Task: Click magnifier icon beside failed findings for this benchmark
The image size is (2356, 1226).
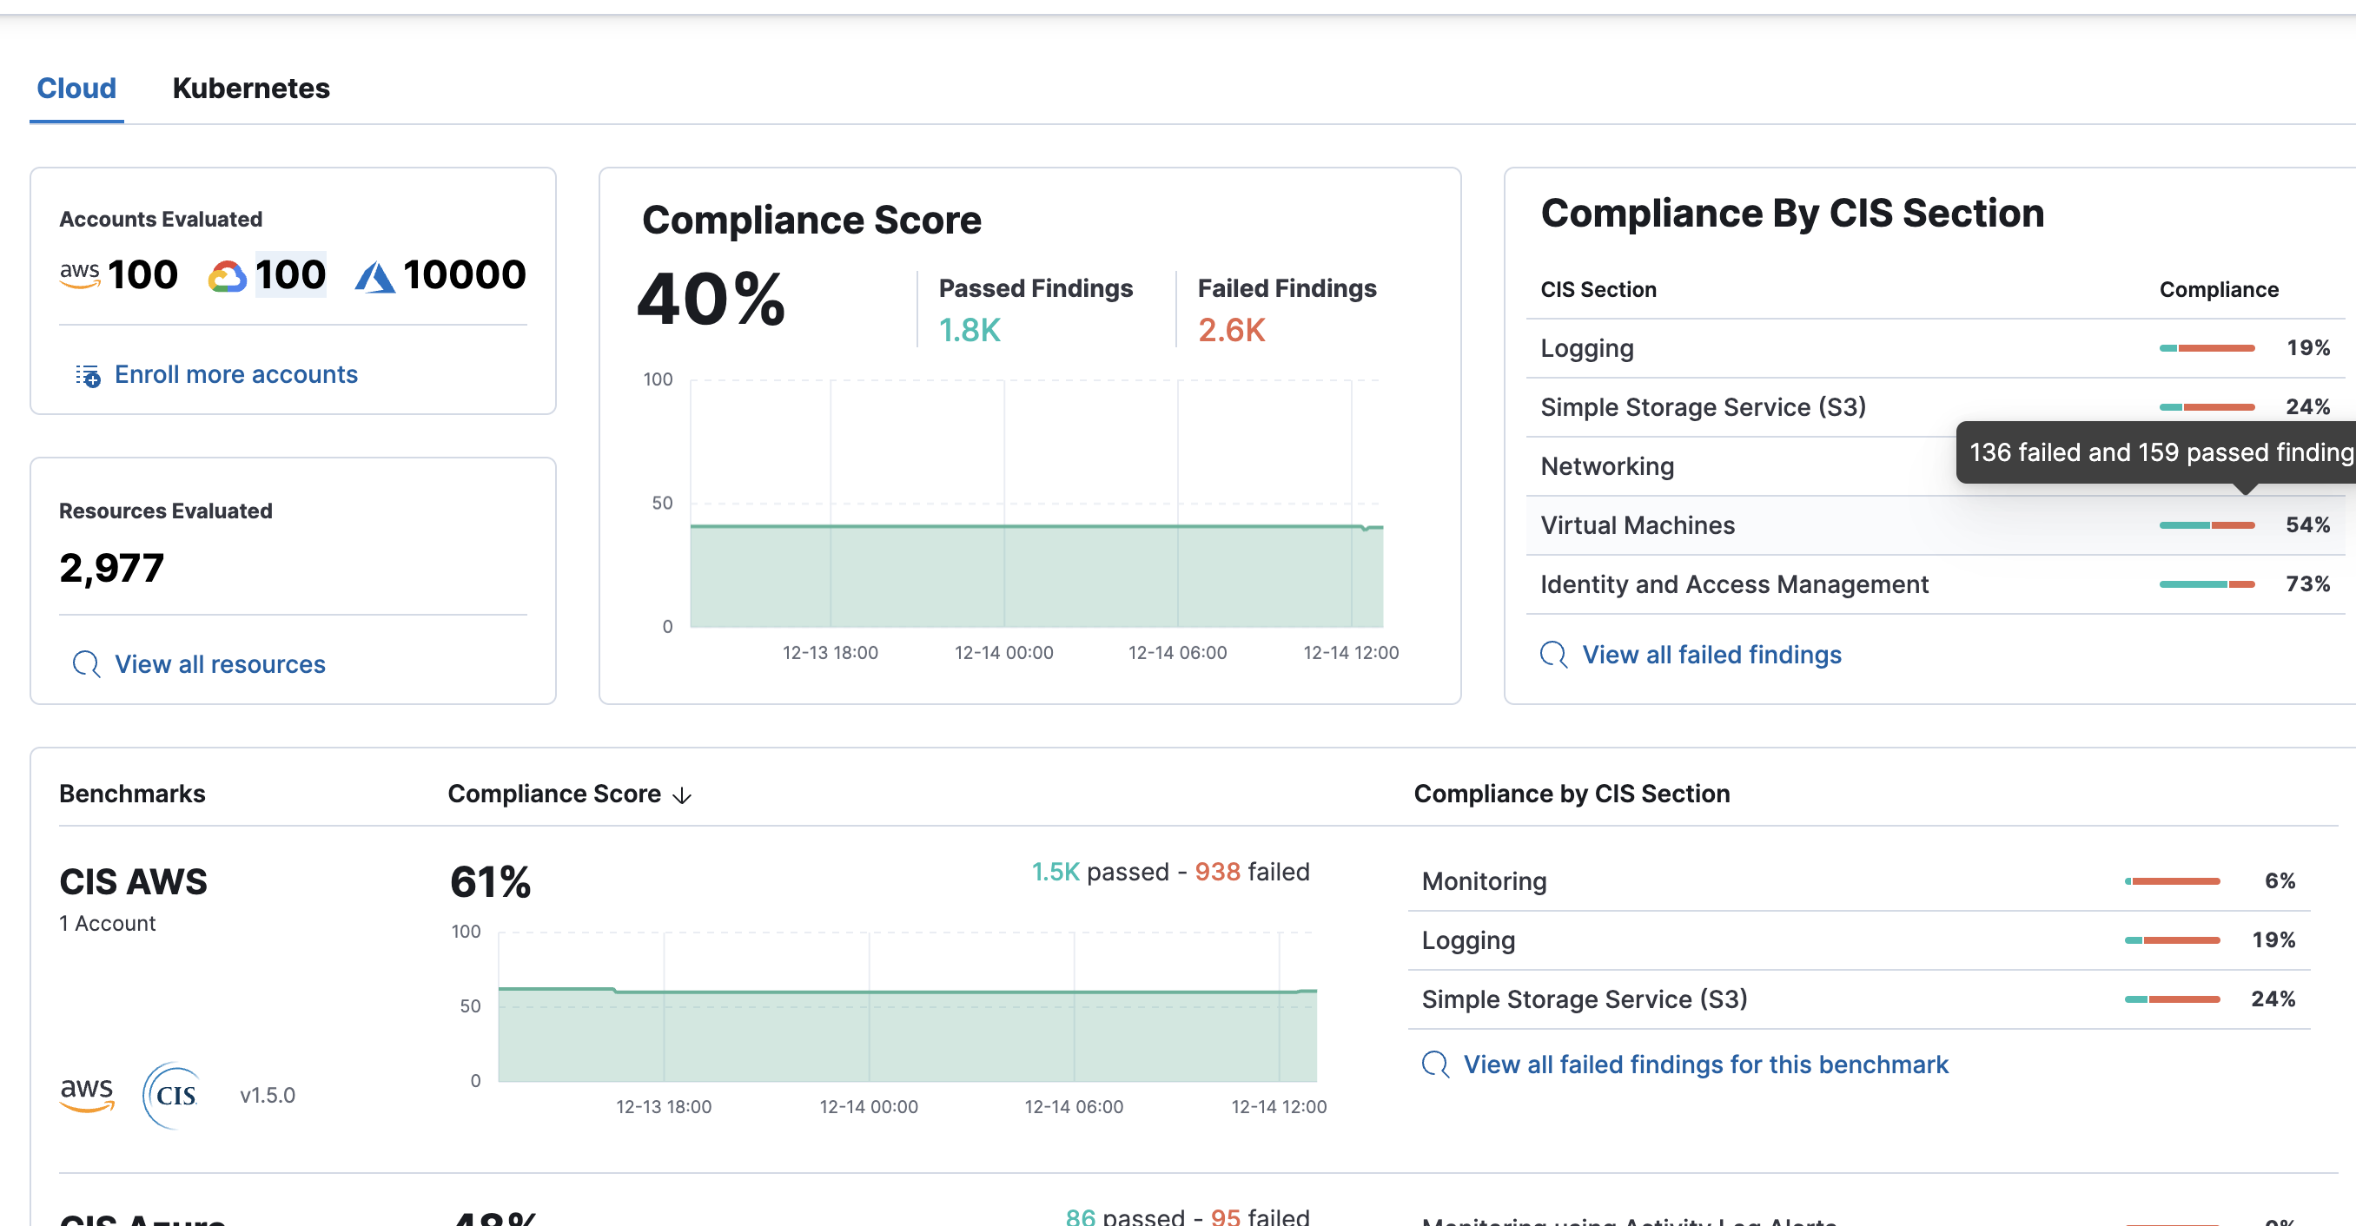Action: point(1435,1065)
